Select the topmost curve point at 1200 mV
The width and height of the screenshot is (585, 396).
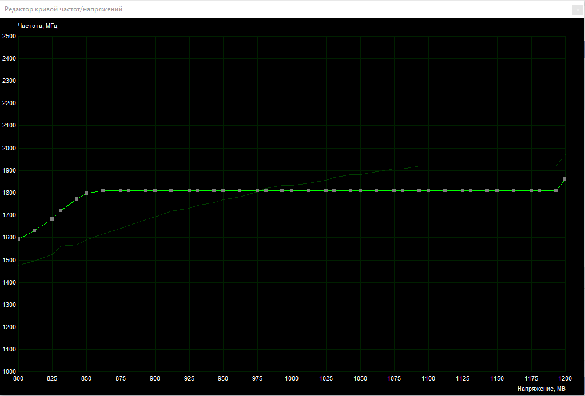564,179
